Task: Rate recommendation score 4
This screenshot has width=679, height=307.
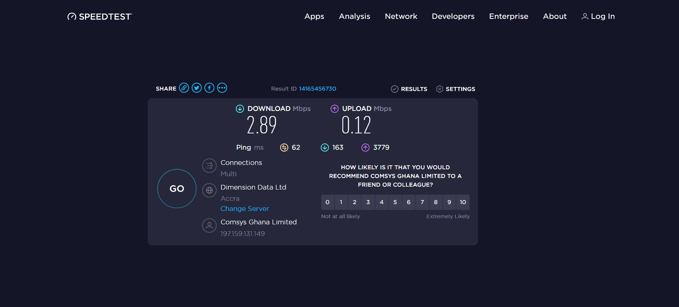Action: 382,202
